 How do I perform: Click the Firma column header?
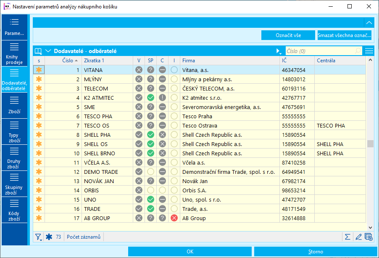pyautogui.click(x=229, y=61)
